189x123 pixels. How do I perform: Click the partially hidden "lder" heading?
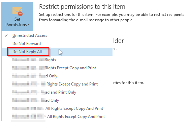pos(119,41)
